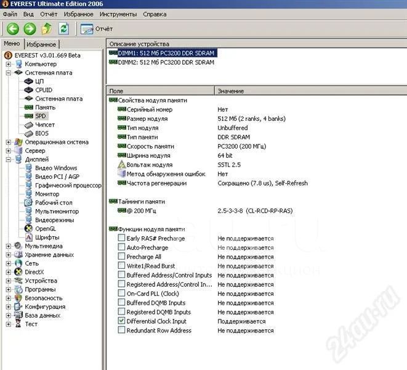Expand the Компьютер tree node
Viewport: 407px width, 370px height.
[8, 64]
